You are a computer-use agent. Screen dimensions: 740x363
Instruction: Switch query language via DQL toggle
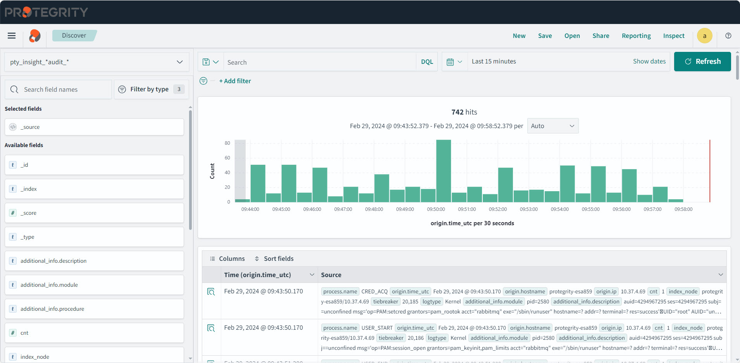tap(427, 62)
